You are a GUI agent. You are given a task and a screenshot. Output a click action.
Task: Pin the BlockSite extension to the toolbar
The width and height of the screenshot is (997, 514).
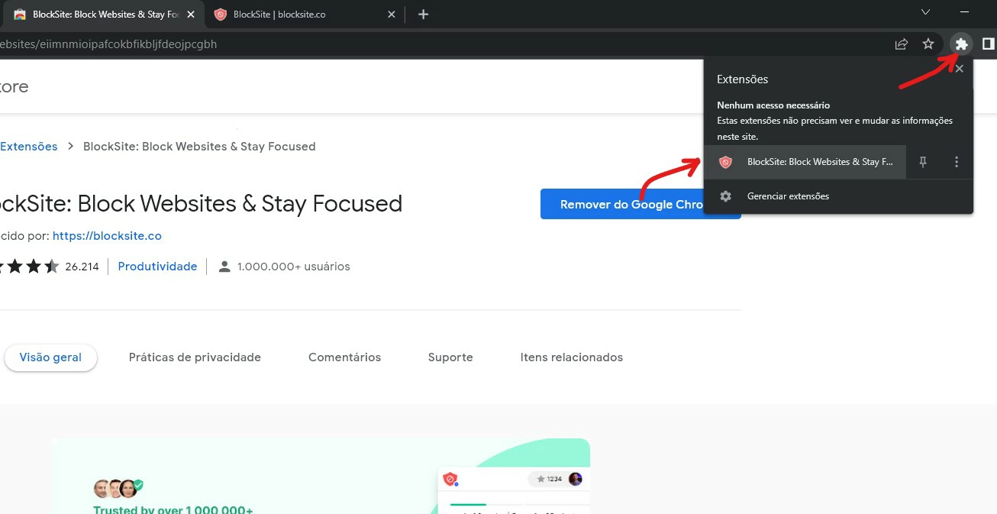point(923,162)
